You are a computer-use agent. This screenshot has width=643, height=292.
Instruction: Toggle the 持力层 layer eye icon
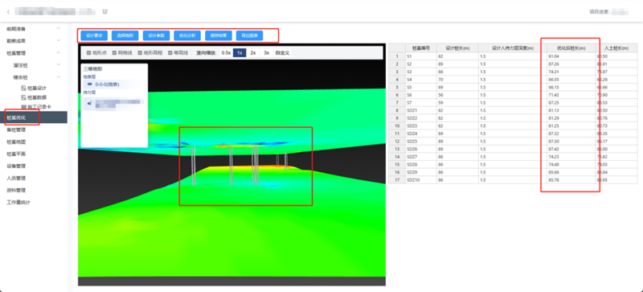pos(89,103)
